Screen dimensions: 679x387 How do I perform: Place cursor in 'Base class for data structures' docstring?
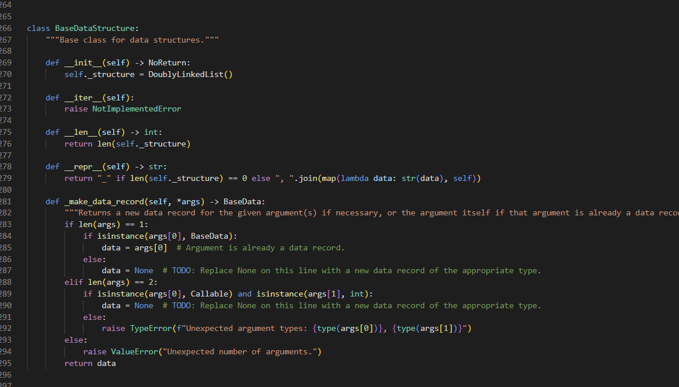132,40
